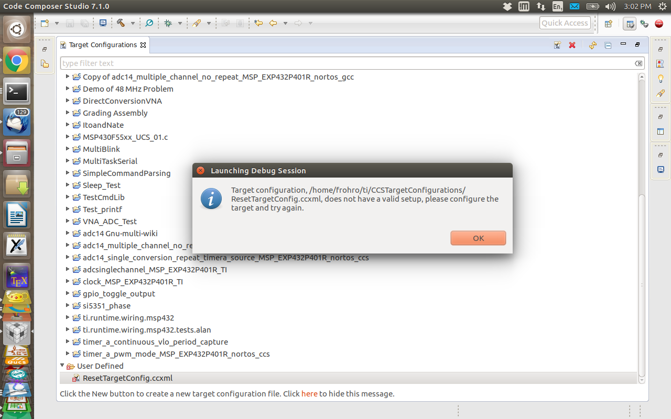The image size is (671, 419).
Task: Open the New wizard dropdown arrow
Action: point(57,23)
